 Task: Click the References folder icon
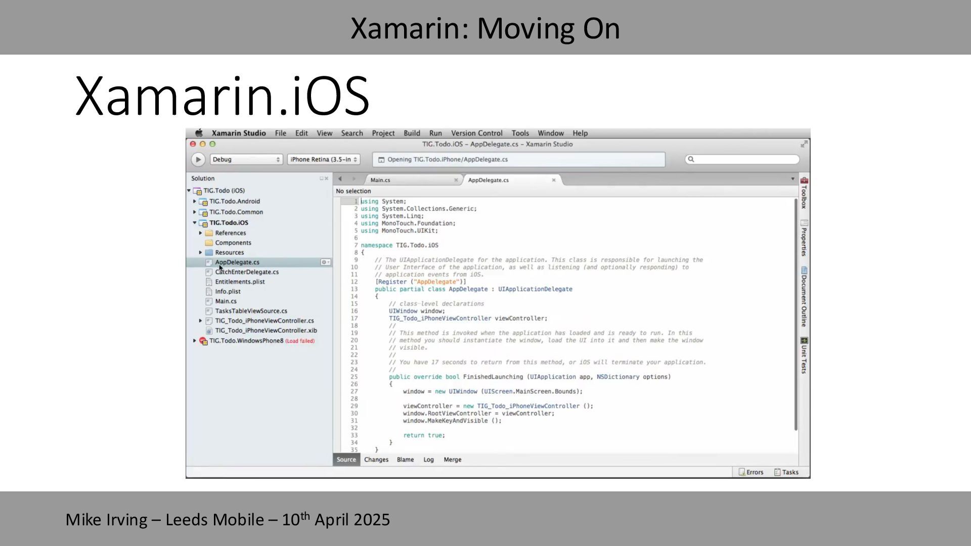[x=209, y=233]
